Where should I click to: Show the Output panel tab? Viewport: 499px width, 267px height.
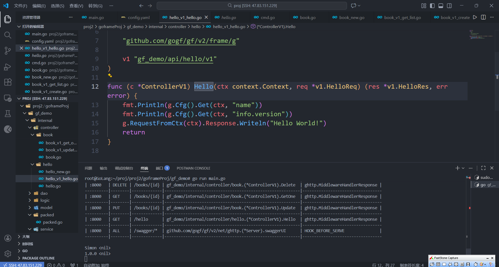tap(103, 168)
